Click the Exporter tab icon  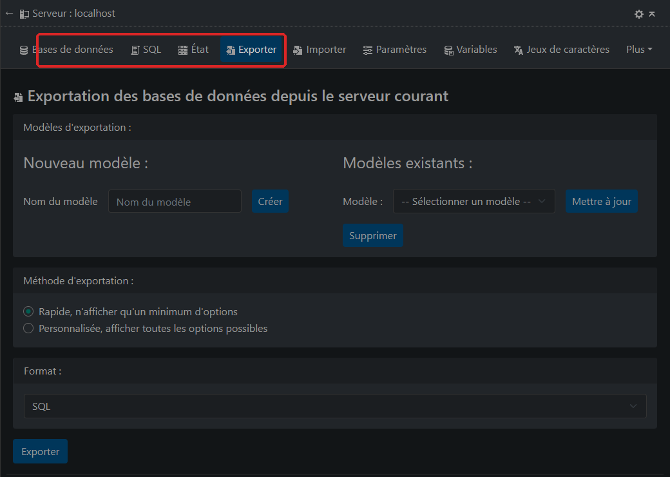pyautogui.click(x=231, y=50)
